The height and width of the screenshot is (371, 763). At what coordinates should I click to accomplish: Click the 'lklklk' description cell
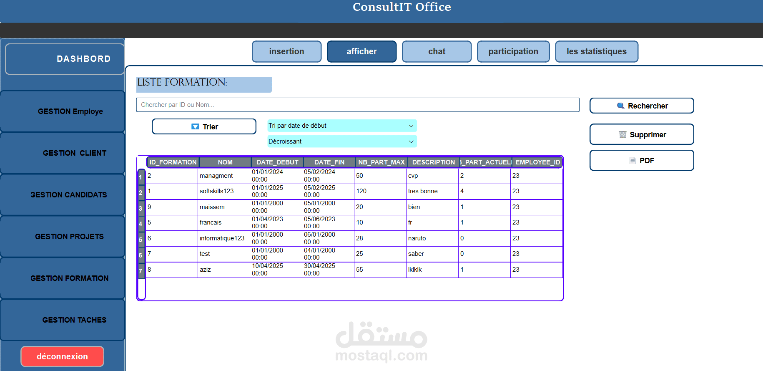click(x=432, y=270)
